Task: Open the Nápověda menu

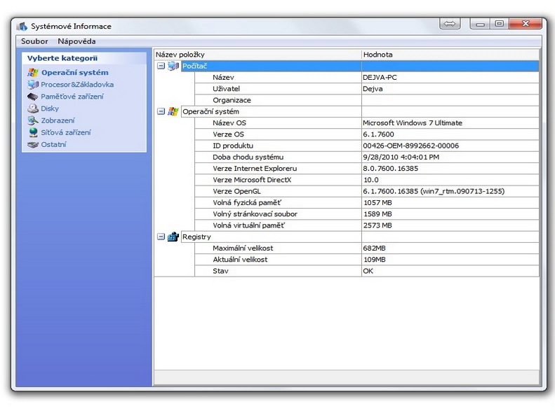Action: pos(76,41)
